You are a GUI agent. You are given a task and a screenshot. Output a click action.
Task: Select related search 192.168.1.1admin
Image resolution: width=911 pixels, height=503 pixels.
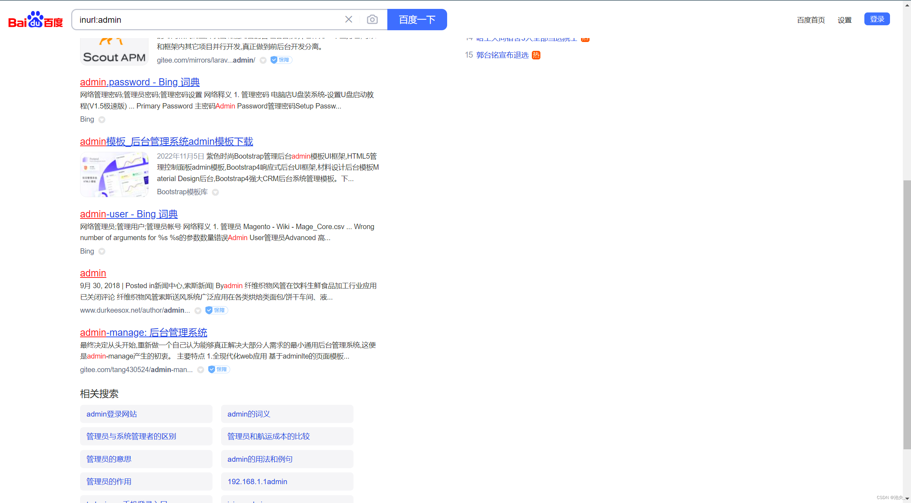point(287,481)
